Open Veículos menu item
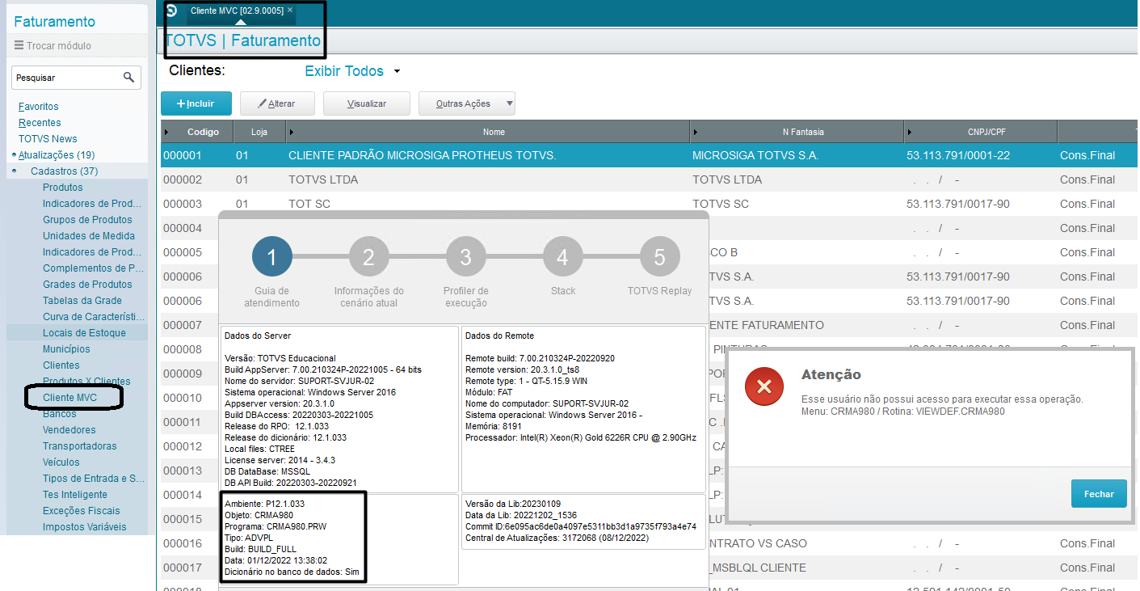Viewport: 1140px width, 591px height. [61, 462]
